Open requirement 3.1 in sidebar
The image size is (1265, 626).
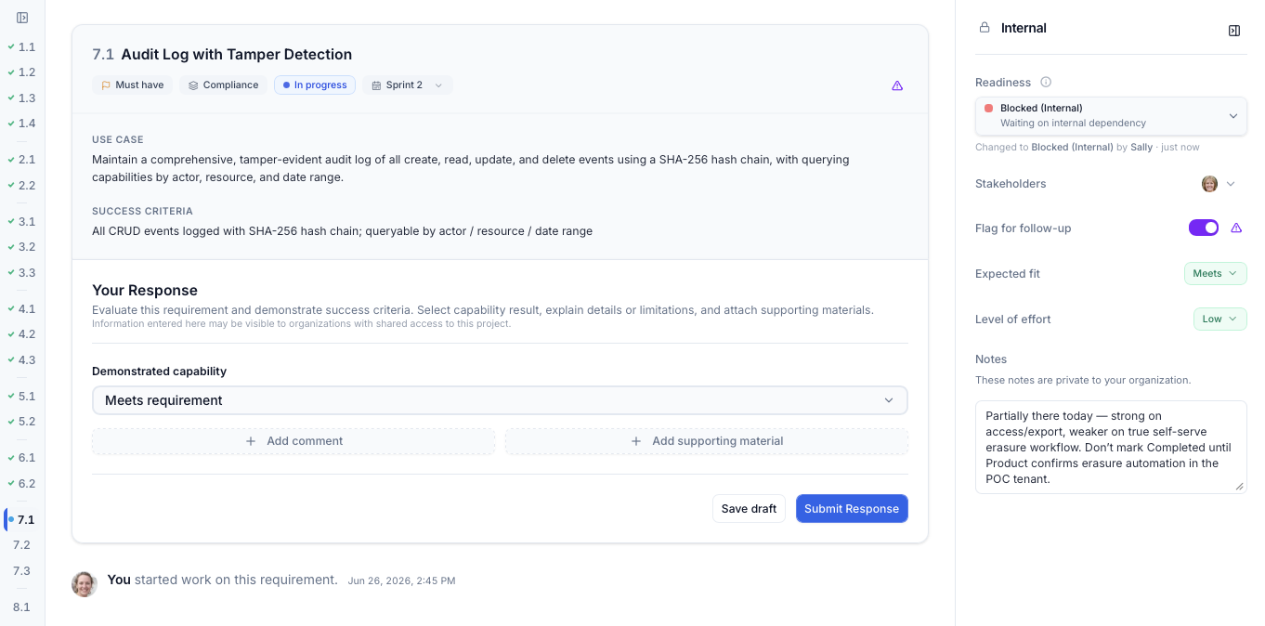(x=21, y=222)
